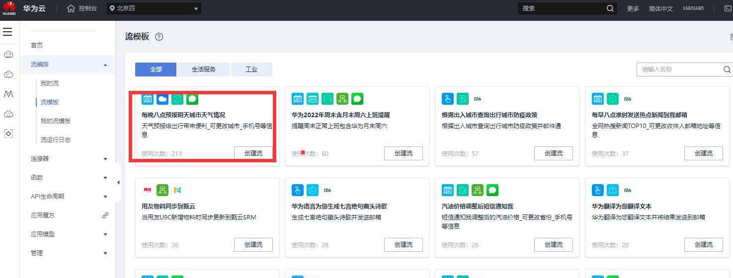
Task: Click the blue cloud icon on the weather forecast card
Action: [163, 99]
